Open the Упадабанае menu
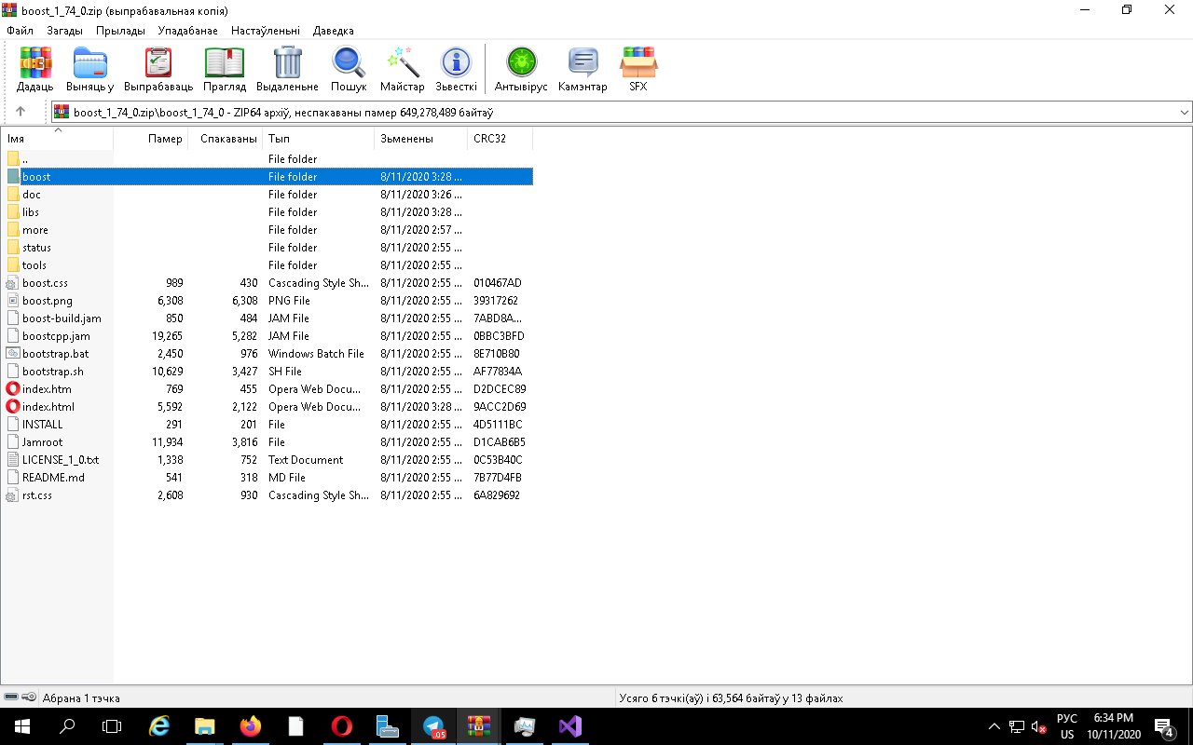Viewport: 1193px width, 745px height. [x=187, y=31]
